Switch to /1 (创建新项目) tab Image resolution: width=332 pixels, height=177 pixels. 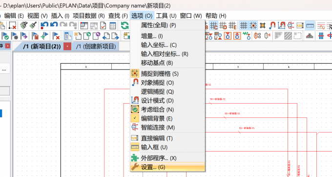point(96,46)
